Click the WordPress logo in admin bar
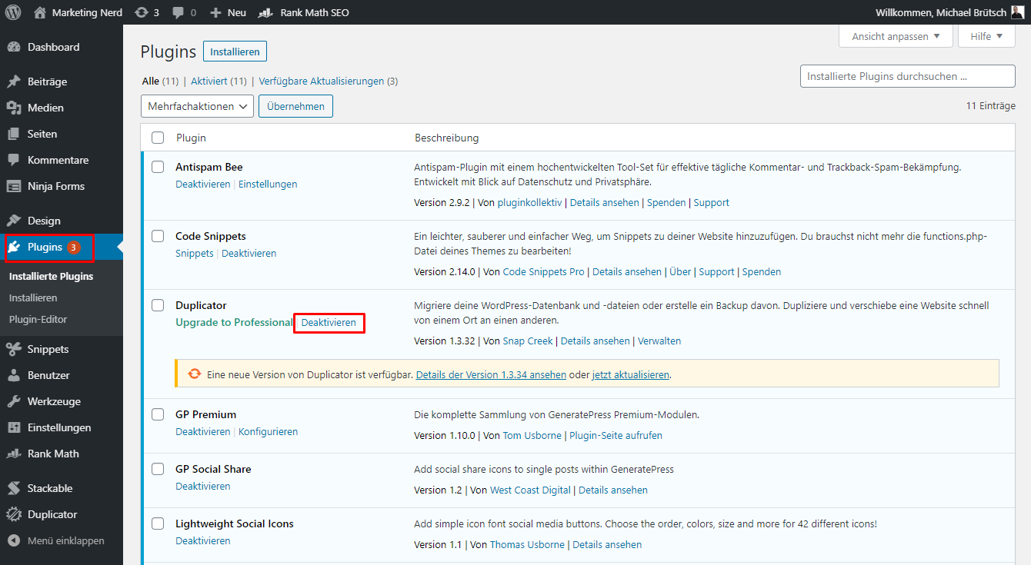The height and width of the screenshot is (565, 1031). point(13,12)
